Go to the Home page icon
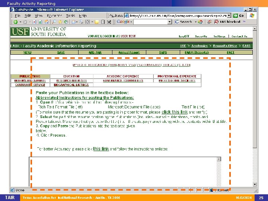Image resolution: width=268 pixels, height=201 pixels. [x=47, y=22]
